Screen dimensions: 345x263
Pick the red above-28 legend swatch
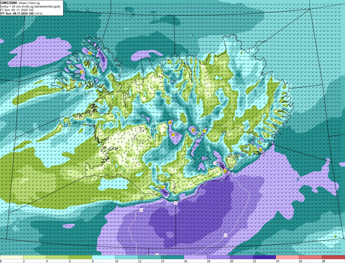pos(333,257)
